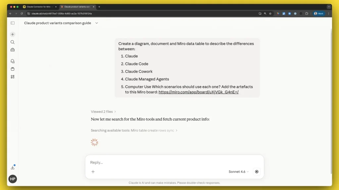This screenshot has height=190, width=339.
Task: Open the Projects box icon in the sidebar
Action: [13, 69]
